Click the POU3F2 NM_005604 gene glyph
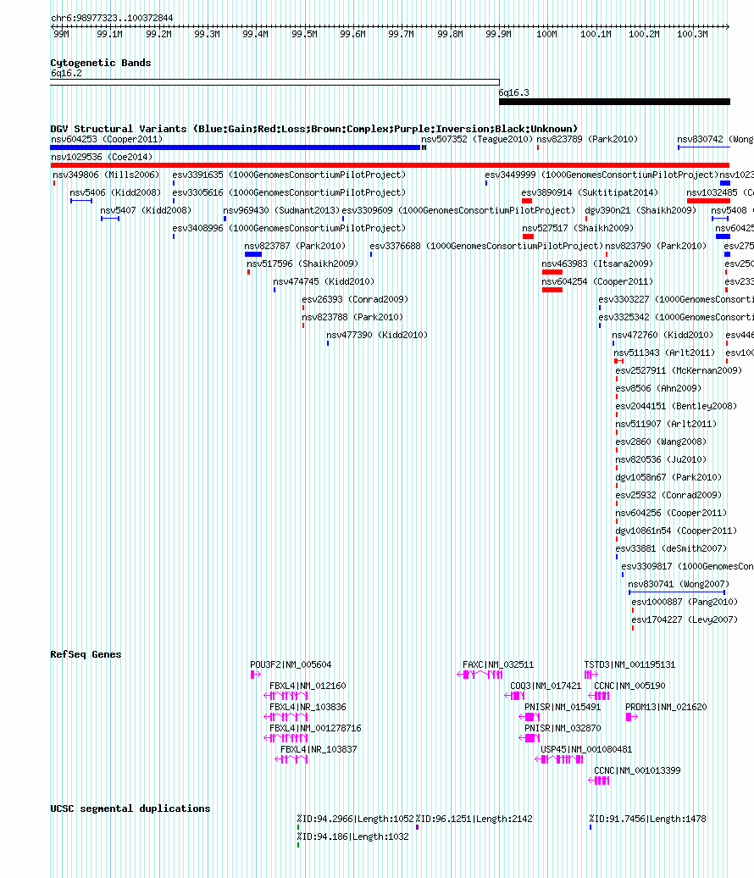Image resolution: width=754 pixels, height=878 pixels. coord(255,675)
